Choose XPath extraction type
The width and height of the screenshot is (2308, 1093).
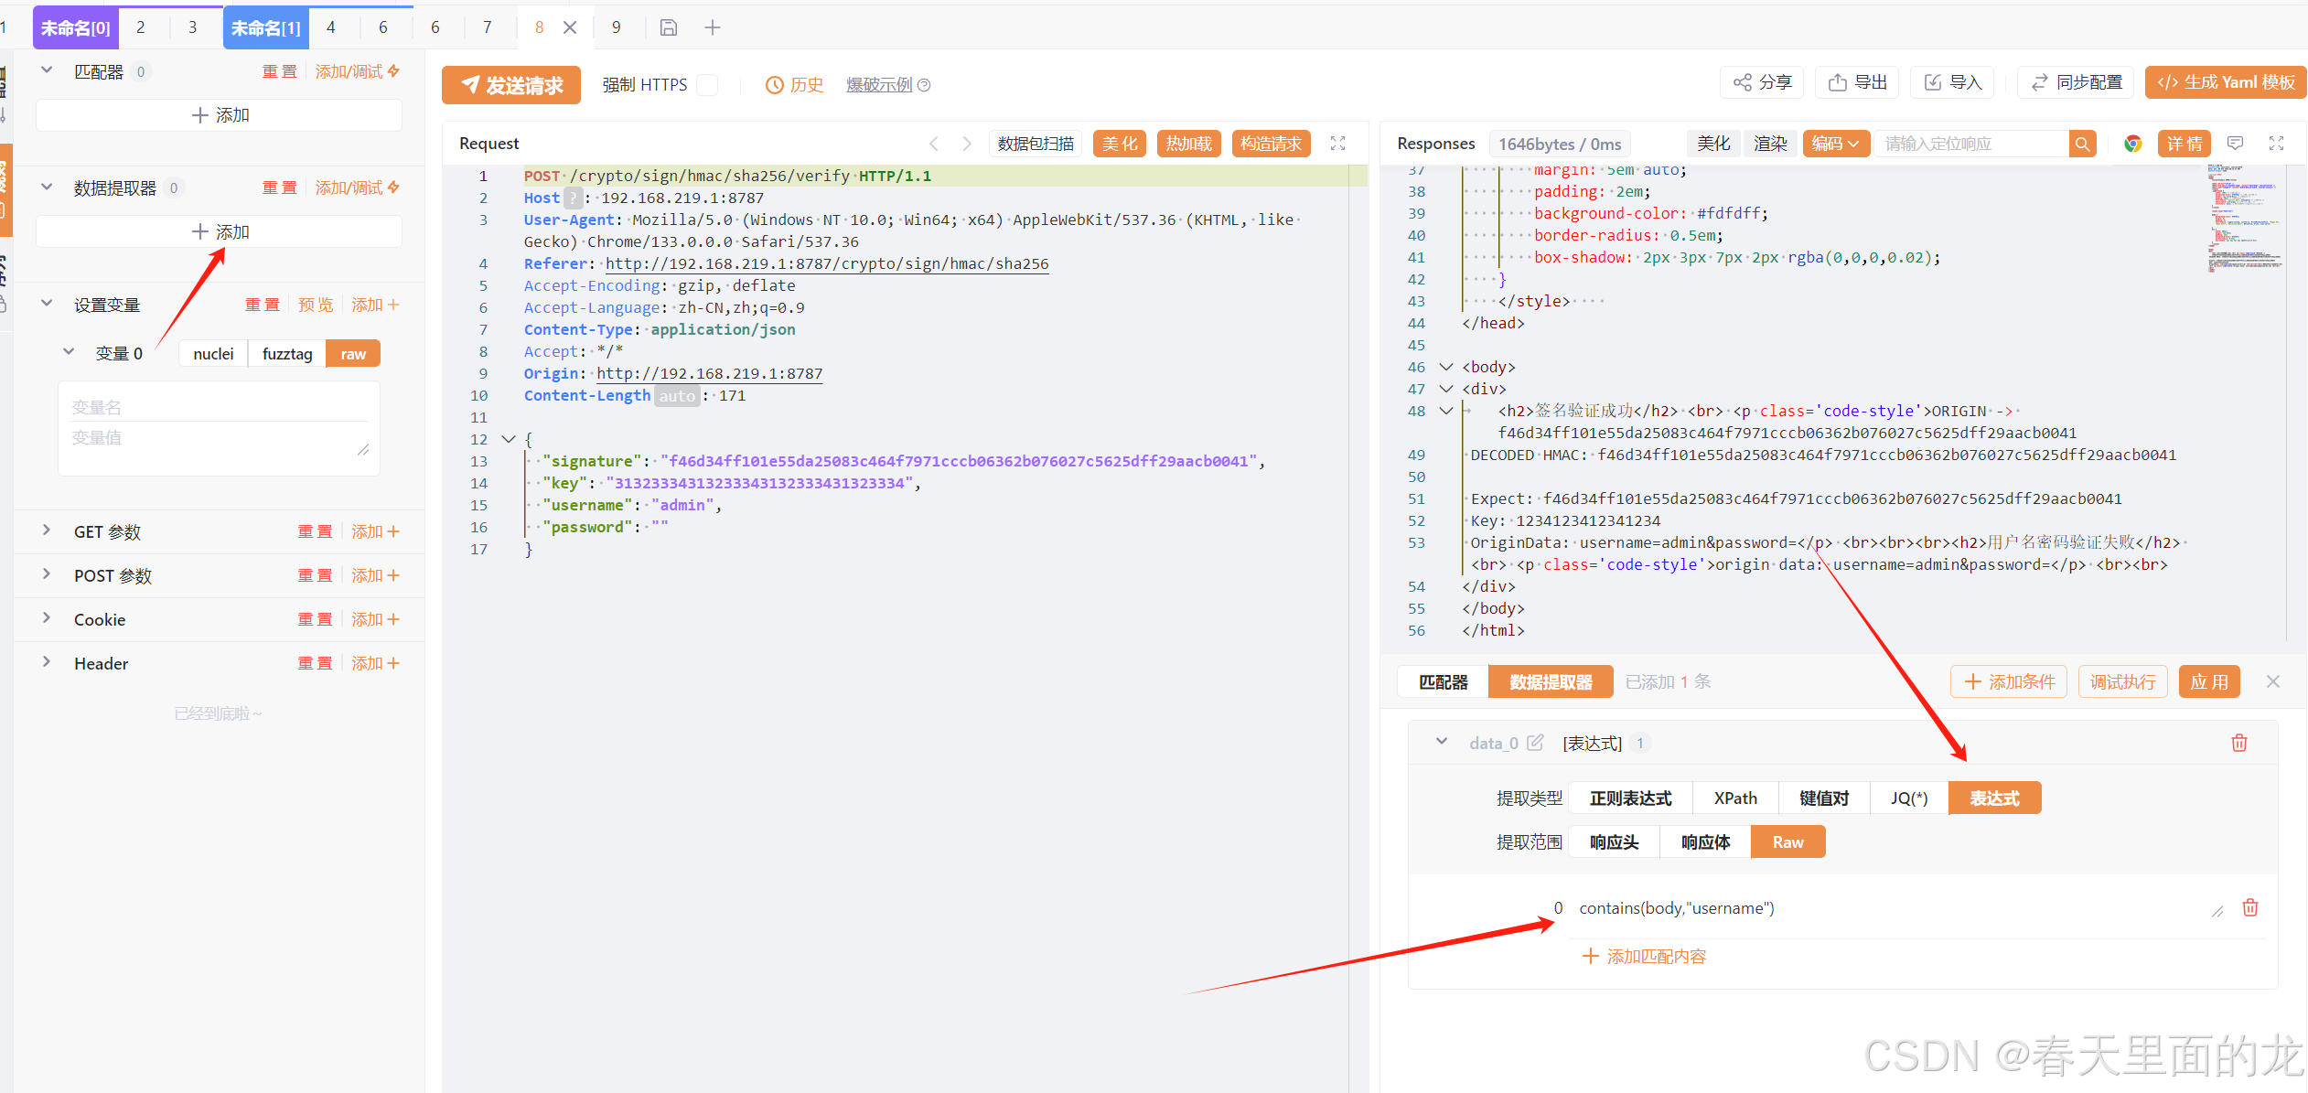[1734, 798]
